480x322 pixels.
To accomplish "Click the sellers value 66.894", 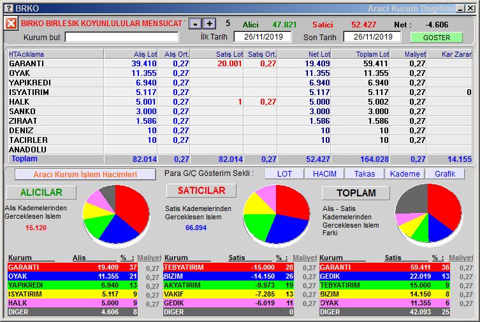I will (196, 228).
